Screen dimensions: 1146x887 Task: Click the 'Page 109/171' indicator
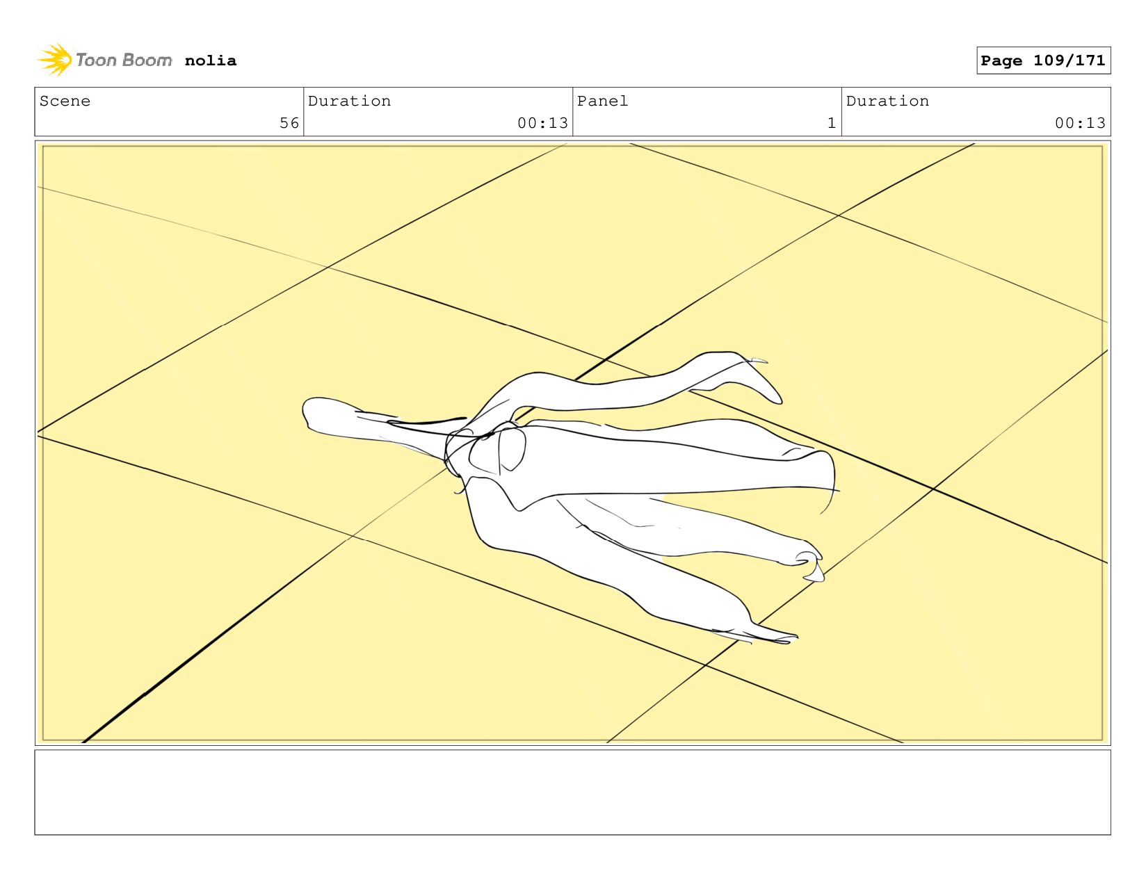[x=1043, y=60]
